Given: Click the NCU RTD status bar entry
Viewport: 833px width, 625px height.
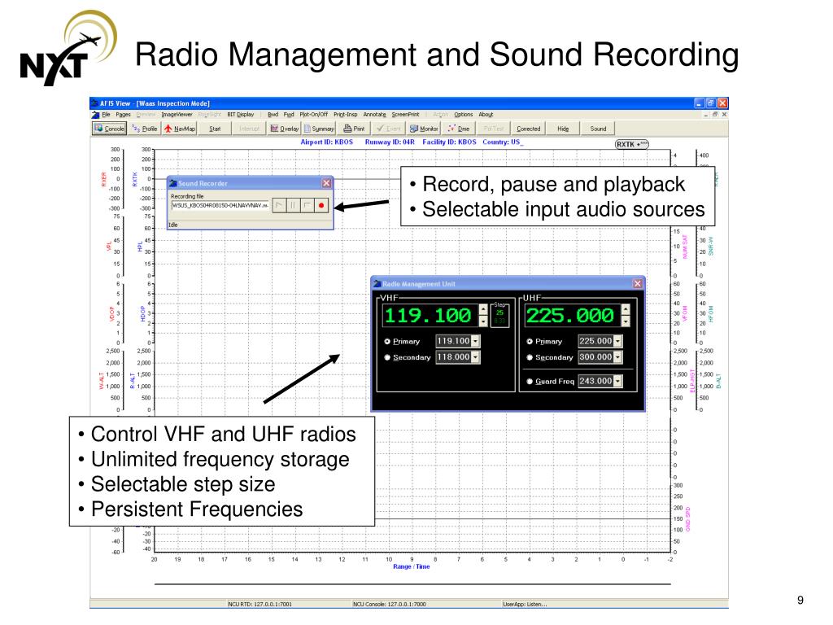Looking at the screenshot, I should pos(259,605).
